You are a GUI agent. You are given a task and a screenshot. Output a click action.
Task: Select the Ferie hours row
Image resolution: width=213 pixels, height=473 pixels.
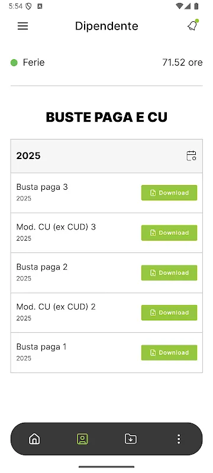coord(106,63)
